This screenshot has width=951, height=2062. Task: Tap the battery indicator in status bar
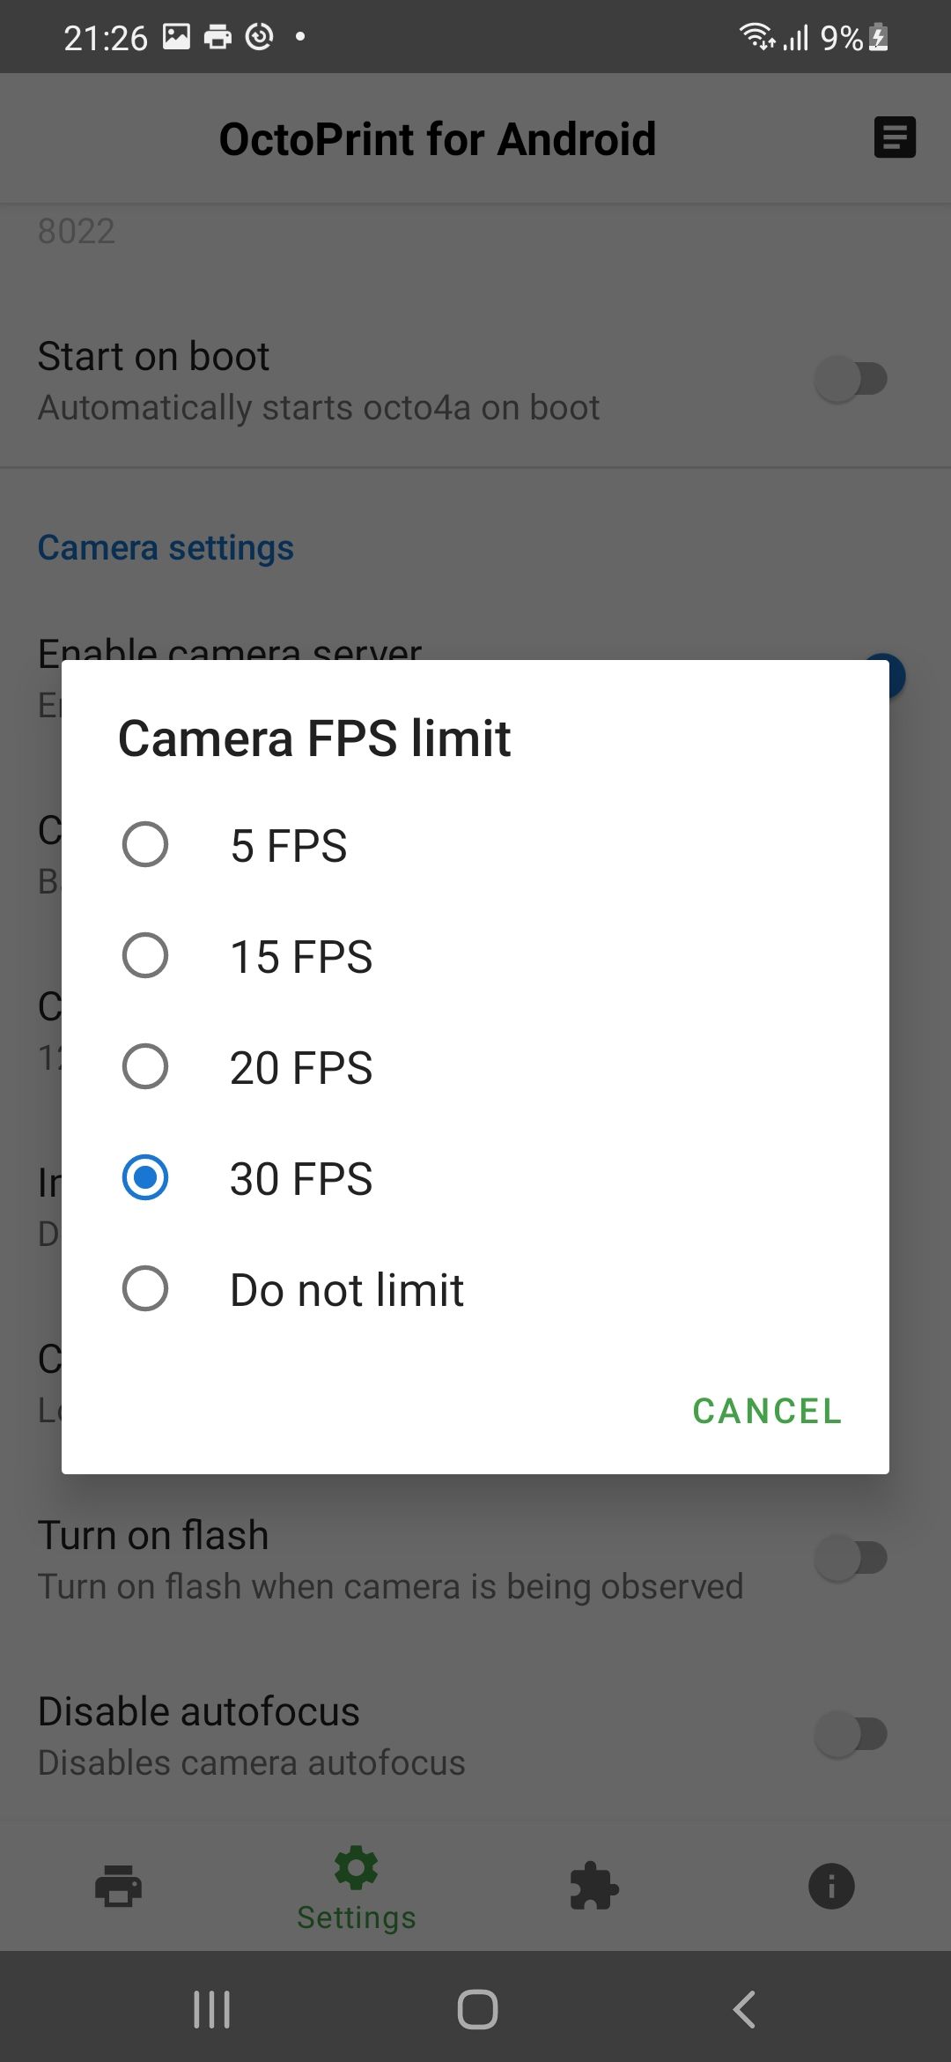tap(878, 38)
